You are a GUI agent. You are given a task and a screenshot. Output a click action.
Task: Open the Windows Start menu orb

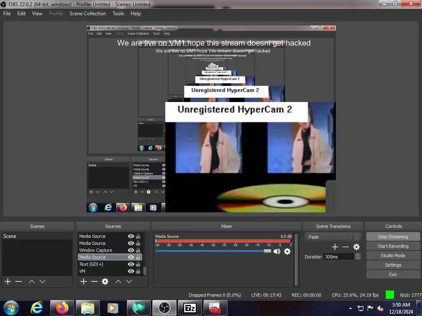(x=11, y=308)
